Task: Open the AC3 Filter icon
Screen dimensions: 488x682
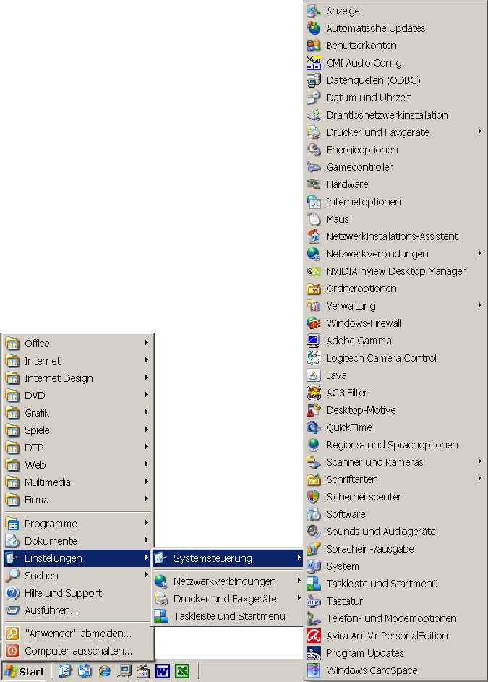Action: click(x=314, y=393)
